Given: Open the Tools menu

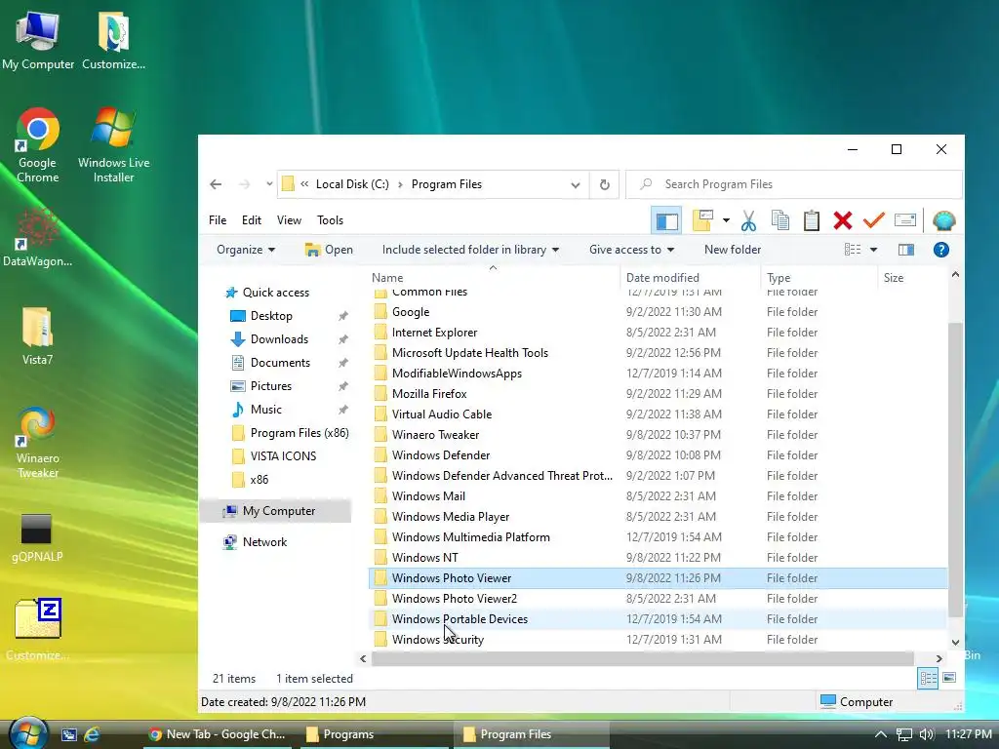Looking at the screenshot, I should coord(330,220).
